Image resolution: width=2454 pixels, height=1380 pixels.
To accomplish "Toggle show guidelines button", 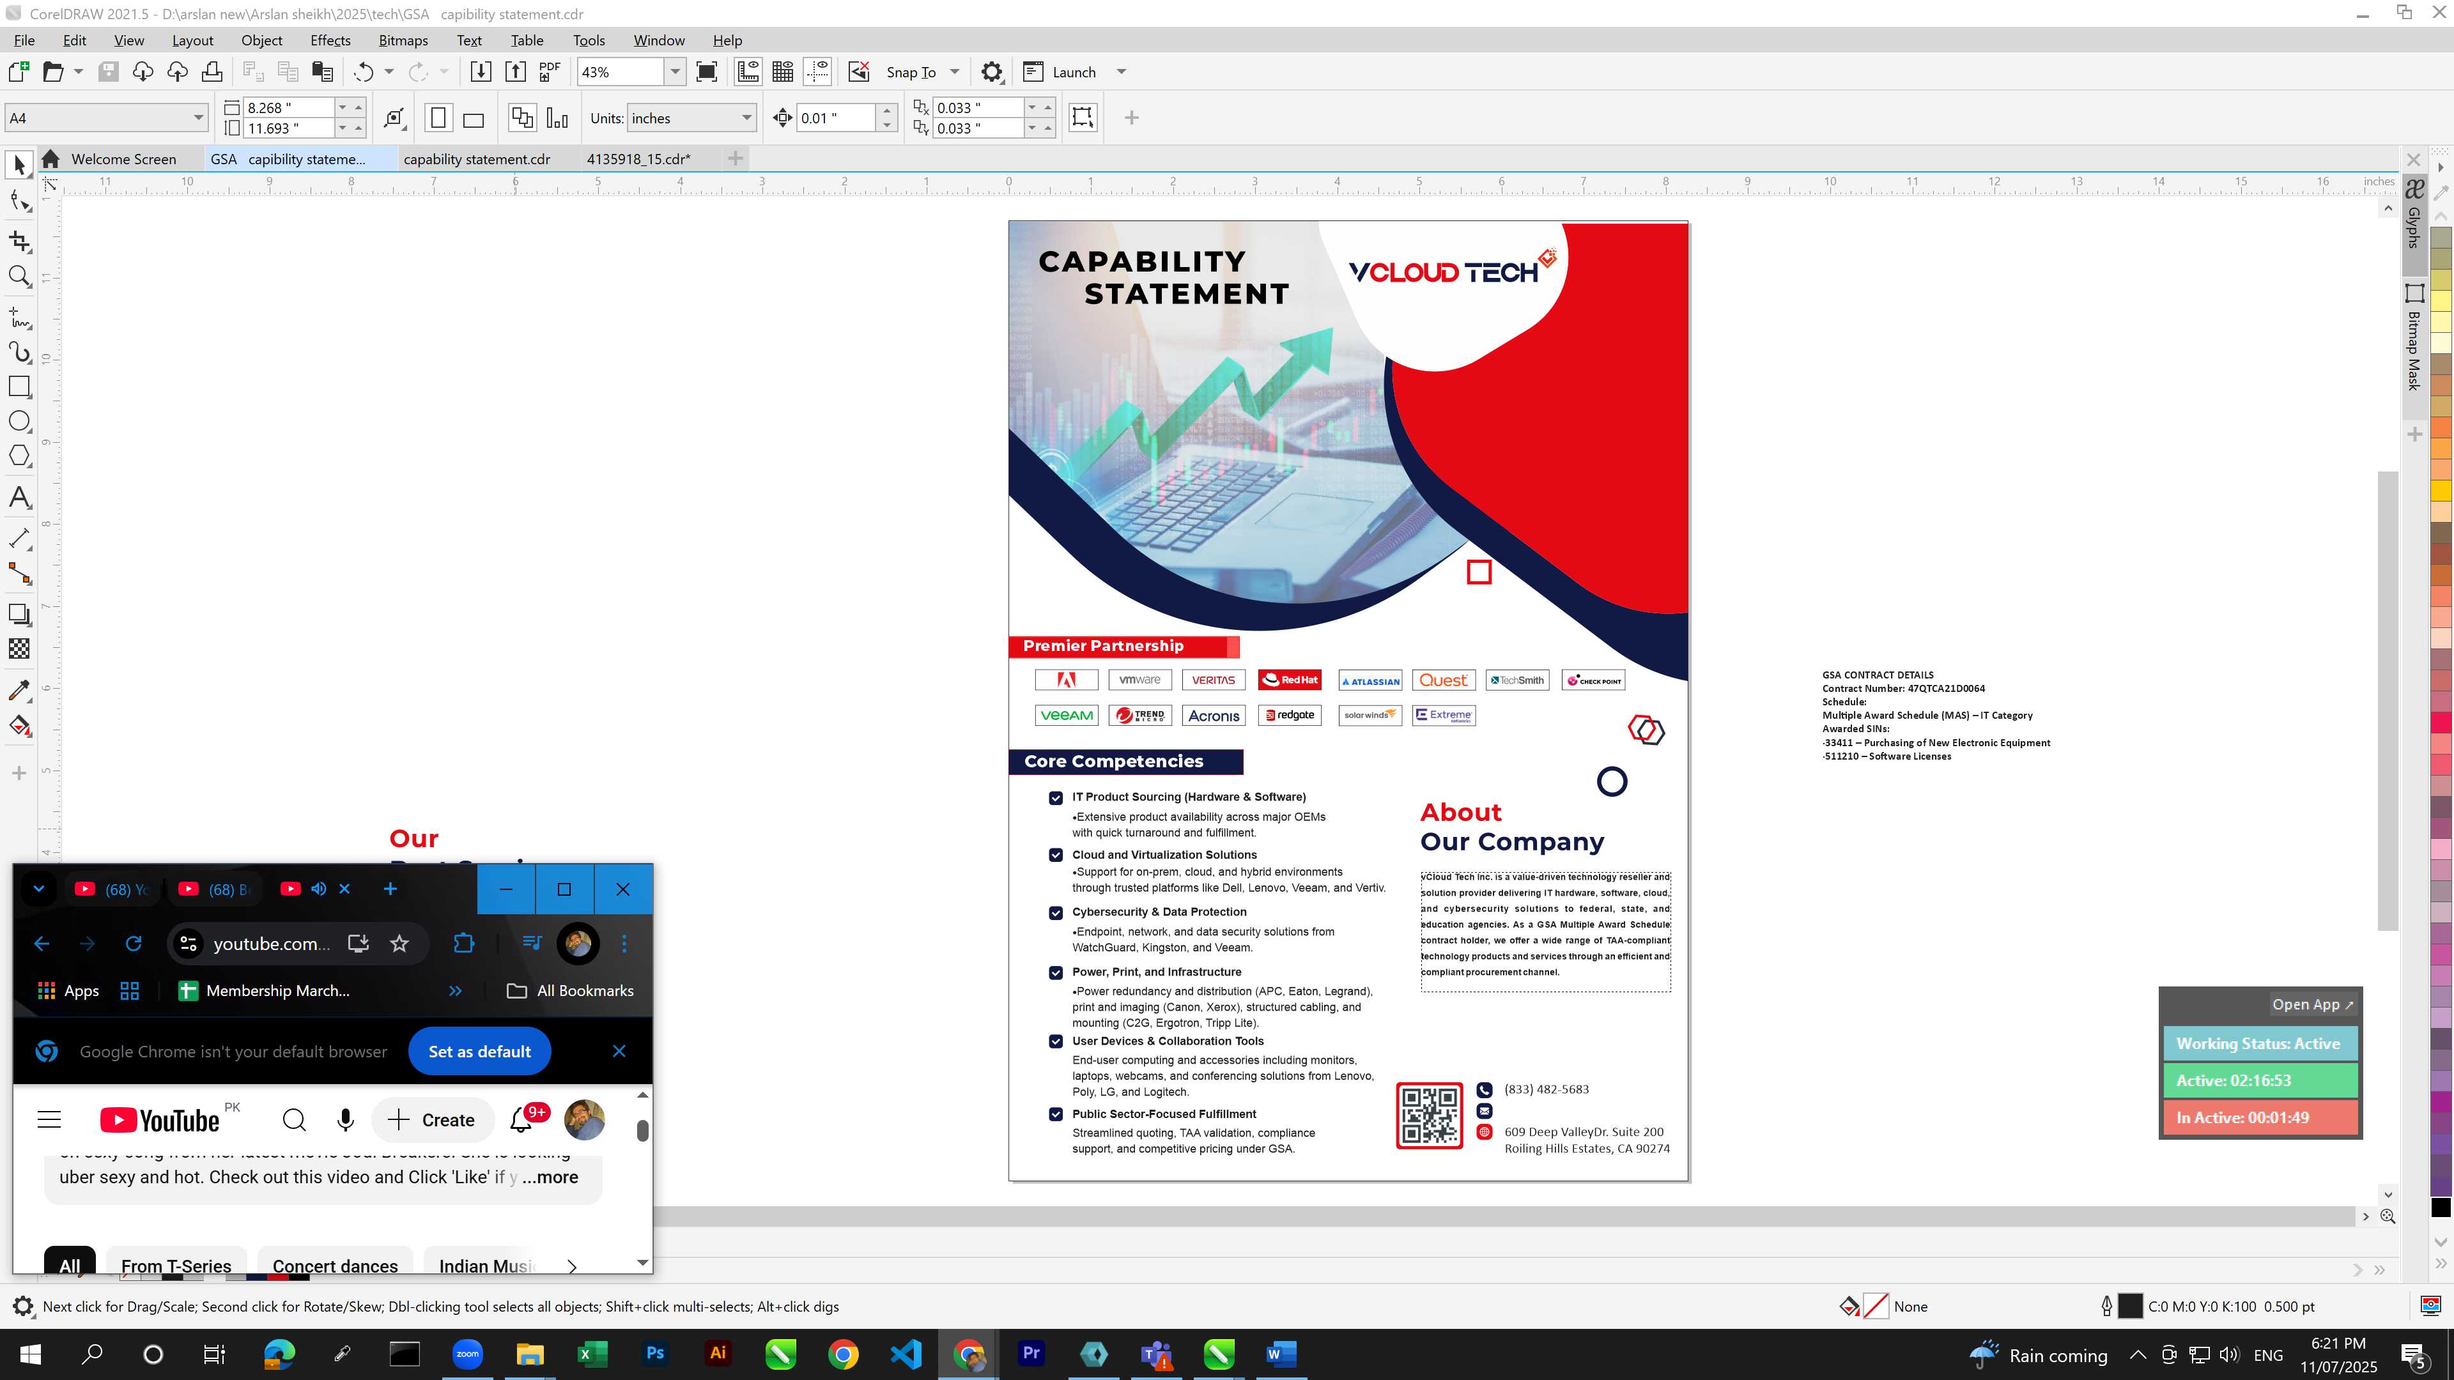I will [x=817, y=72].
